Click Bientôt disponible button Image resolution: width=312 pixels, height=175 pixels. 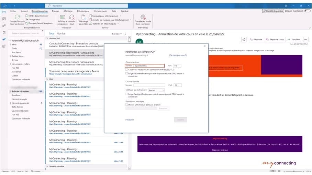[x=273, y=11]
